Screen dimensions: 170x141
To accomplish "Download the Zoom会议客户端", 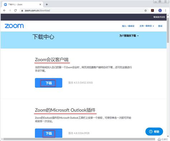I will pos(48,83).
